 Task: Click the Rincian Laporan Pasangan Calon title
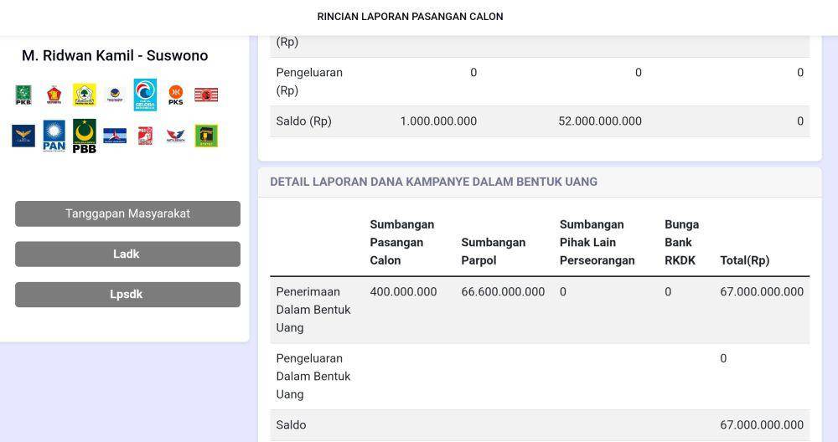410,17
